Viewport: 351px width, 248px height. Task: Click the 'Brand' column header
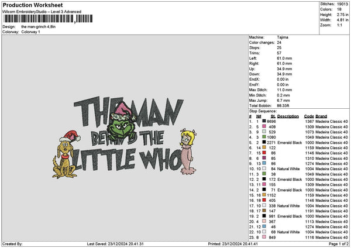click(321, 116)
